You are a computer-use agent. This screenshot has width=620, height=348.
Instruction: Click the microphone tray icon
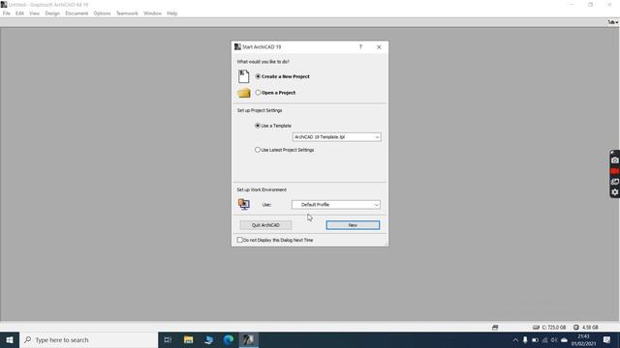(525, 339)
